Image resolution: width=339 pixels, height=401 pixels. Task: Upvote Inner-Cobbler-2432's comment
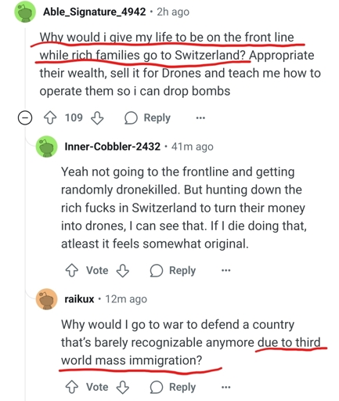click(71, 270)
